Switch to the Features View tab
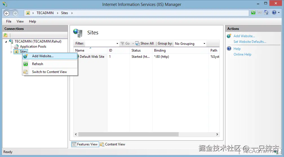The height and width of the screenshot is (157, 284). [x=85, y=144]
